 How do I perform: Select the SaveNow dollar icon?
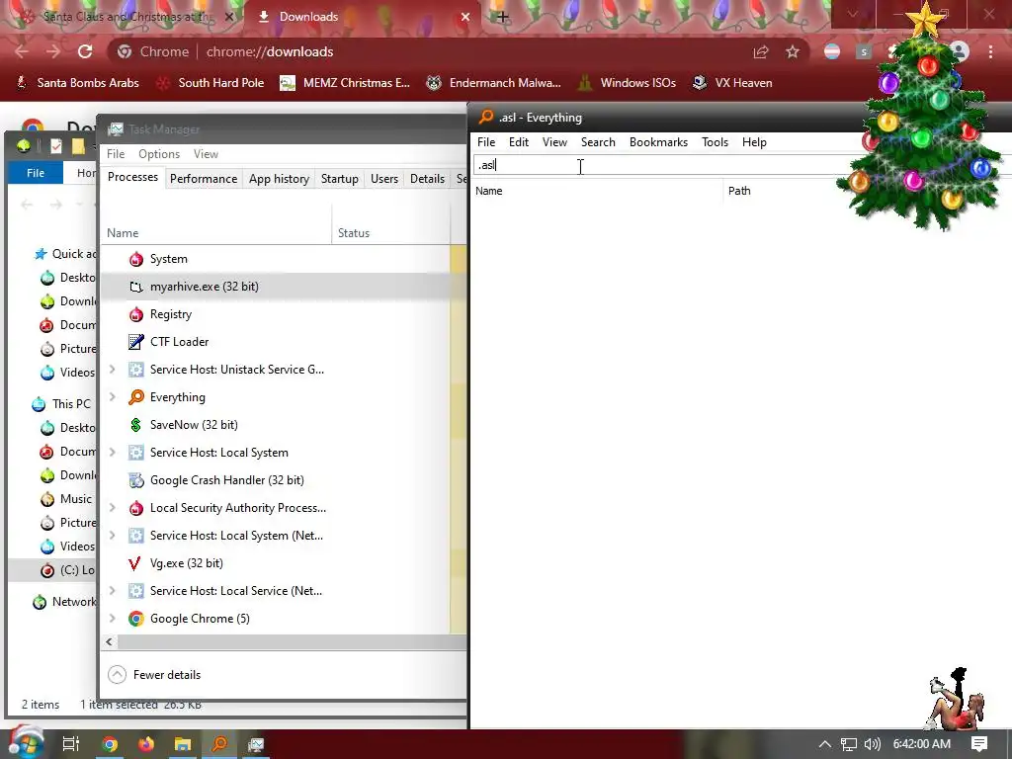[x=135, y=425]
